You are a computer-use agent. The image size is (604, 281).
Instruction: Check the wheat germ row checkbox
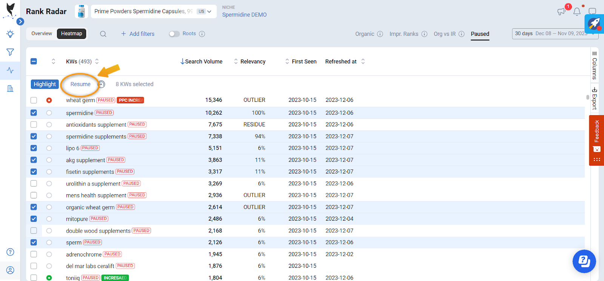(34, 100)
